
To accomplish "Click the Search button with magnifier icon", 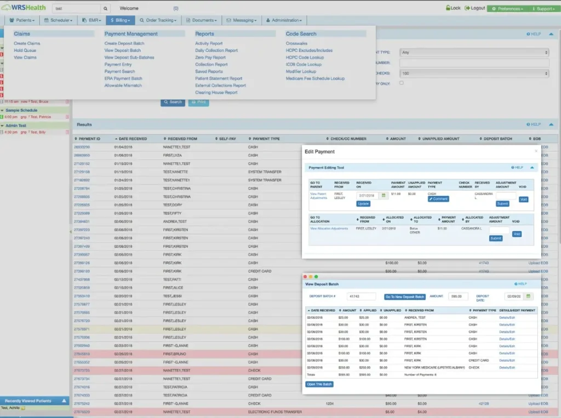I will pos(173,102).
